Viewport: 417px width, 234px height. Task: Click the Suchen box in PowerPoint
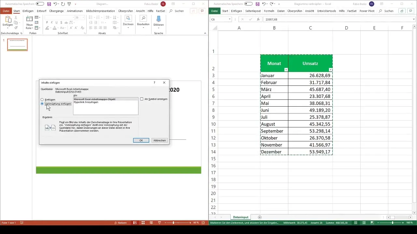(x=177, y=11)
